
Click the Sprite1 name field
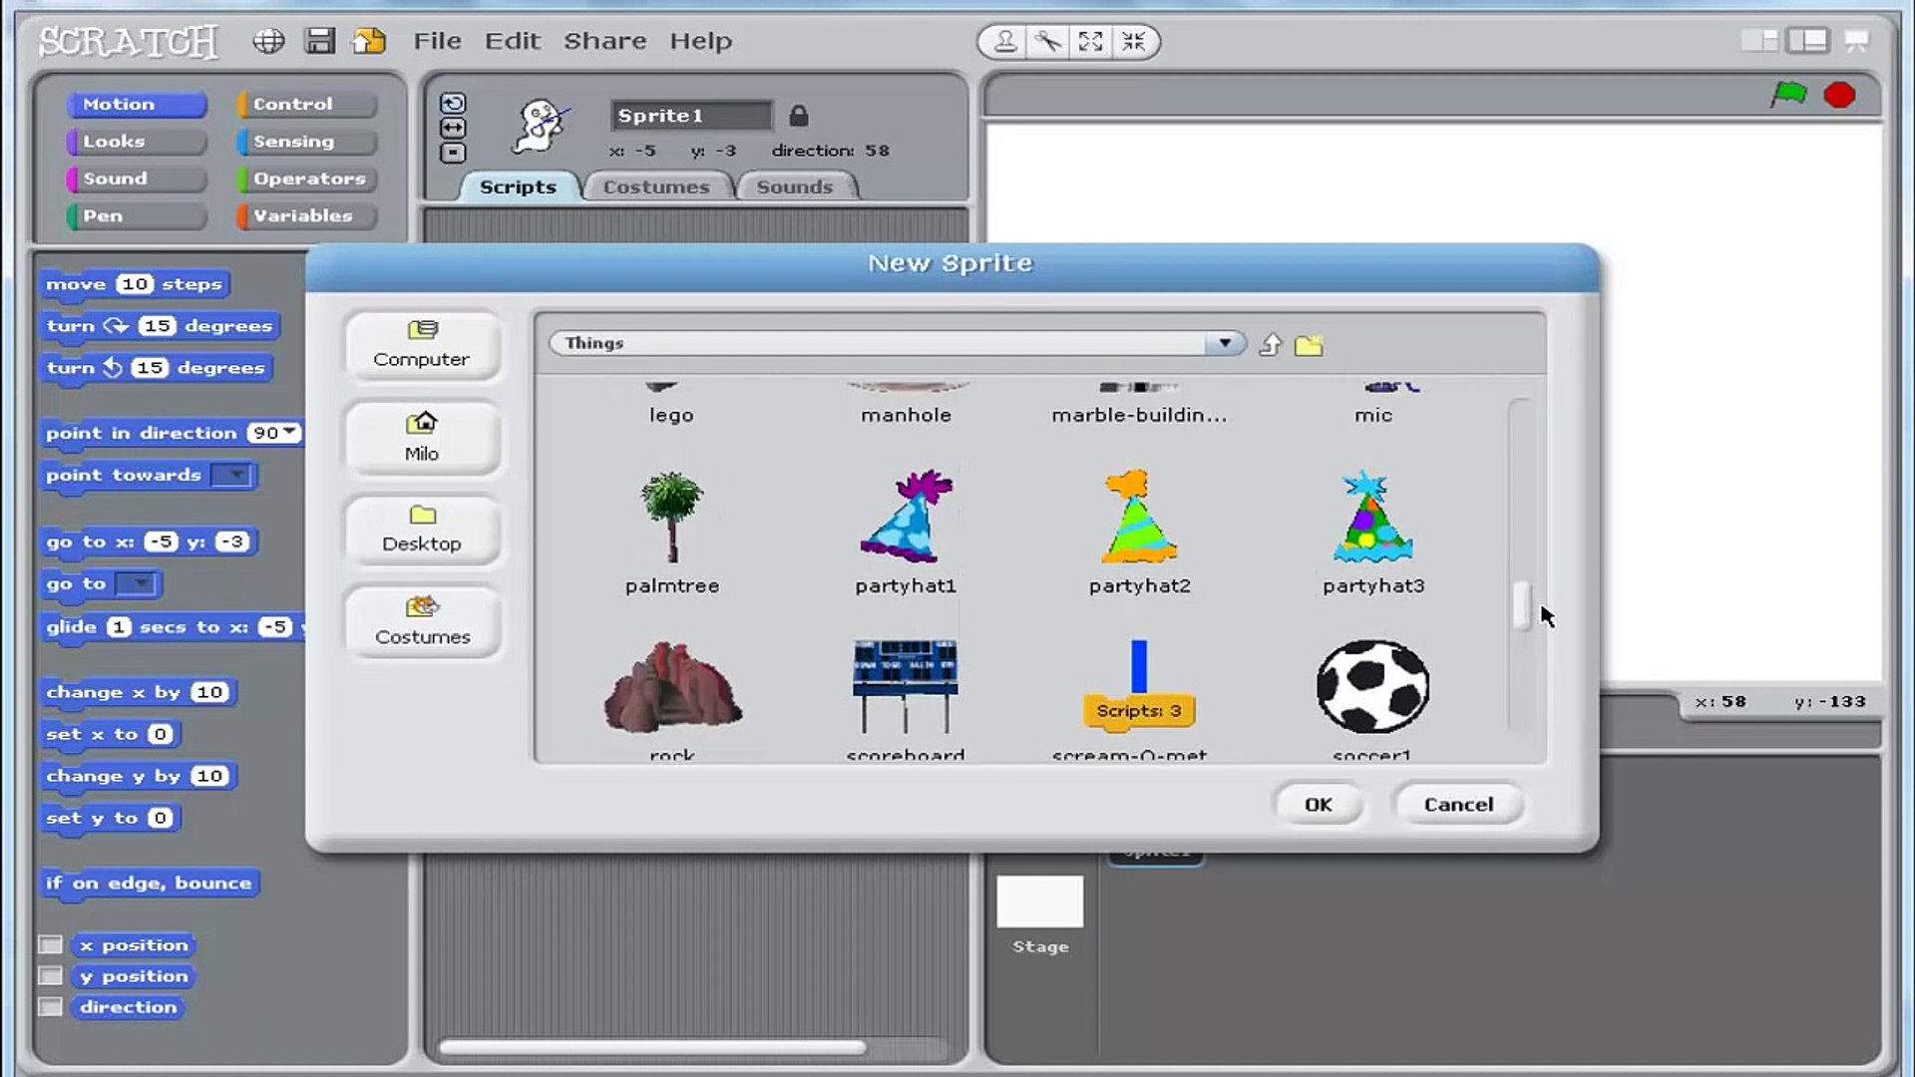pos(691,116)
